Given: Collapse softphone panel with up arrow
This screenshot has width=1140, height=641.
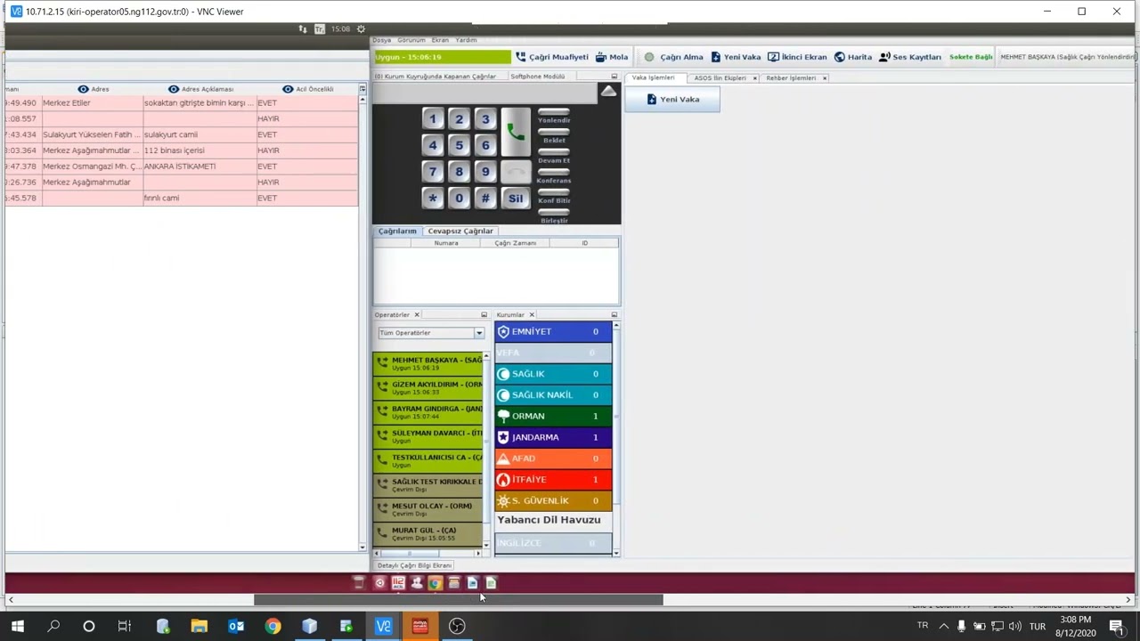Looking at the screenshot, I should (x=608, y=91).
